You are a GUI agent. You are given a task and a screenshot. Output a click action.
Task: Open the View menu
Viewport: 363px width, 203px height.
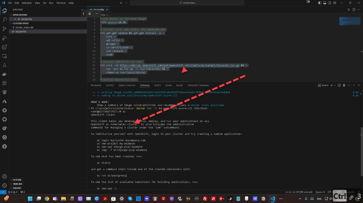(x=37, y=3)
